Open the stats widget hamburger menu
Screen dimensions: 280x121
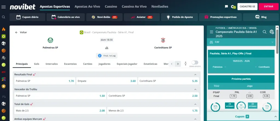[211, 32]
